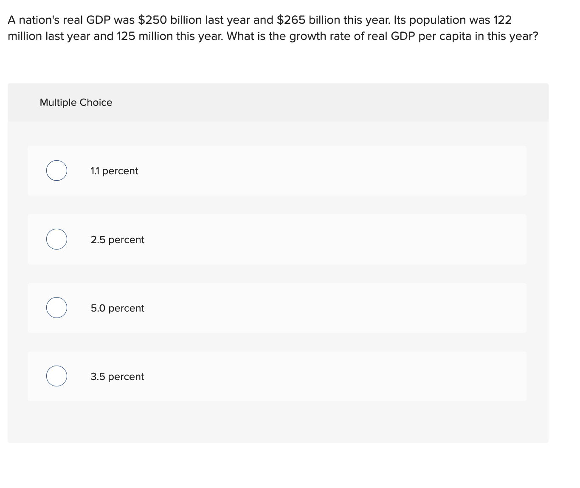Click the '5.0 percent' answer text
This screenshot has width=580, height=488.
(x=117, y=308)
